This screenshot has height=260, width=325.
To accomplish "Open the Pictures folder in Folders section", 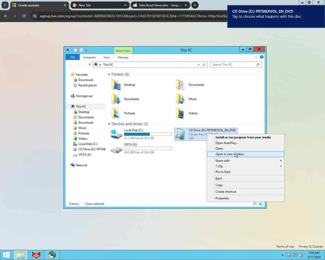I will [x=116, y=113].
